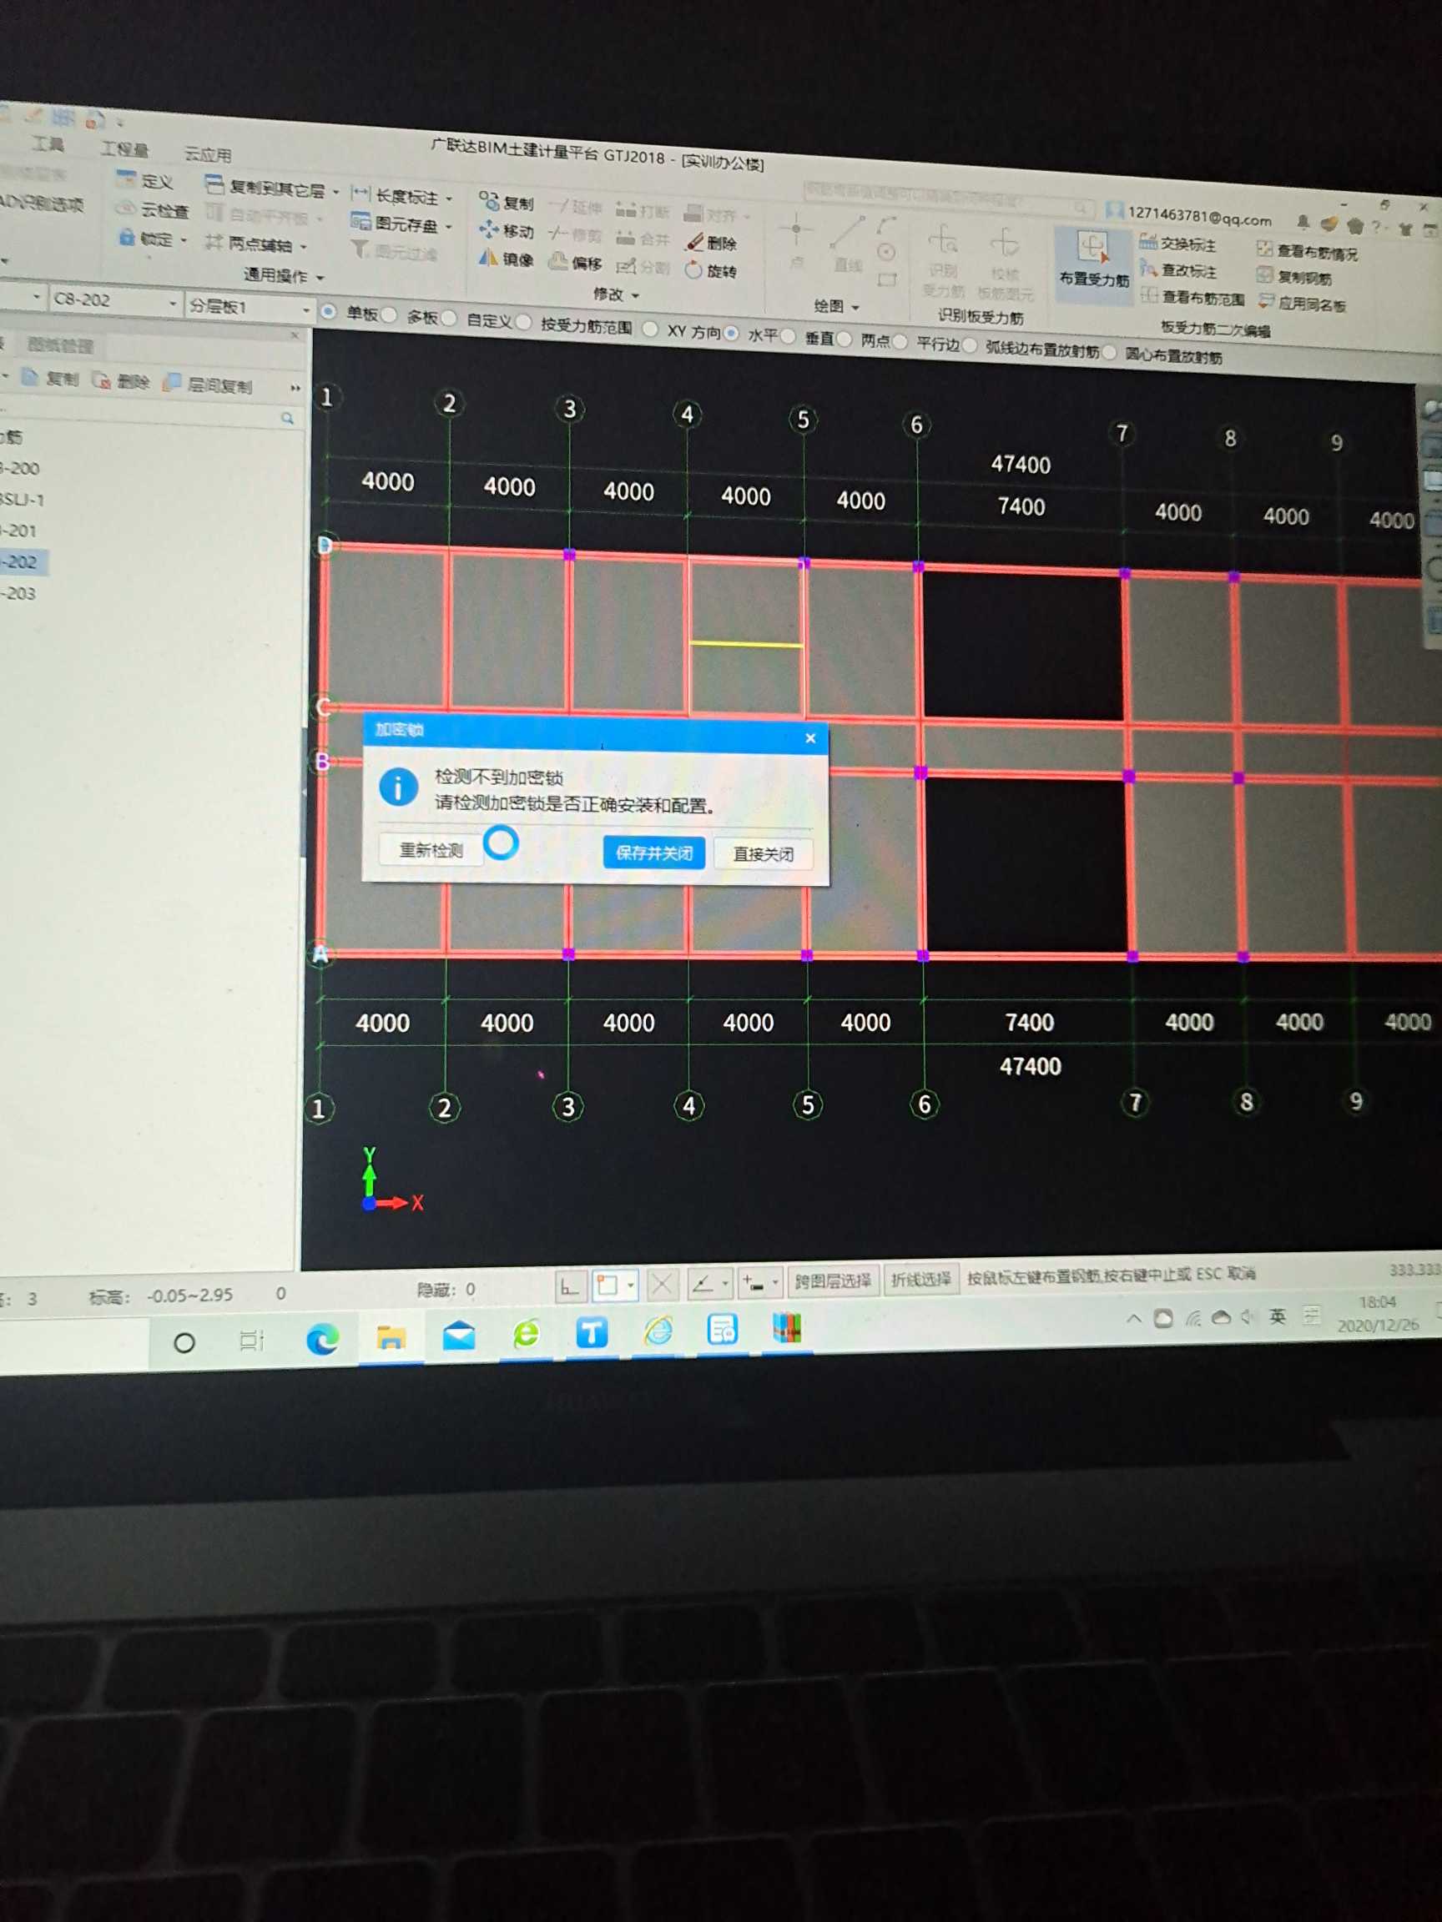Click the search icon in component list

click(288, 418)
